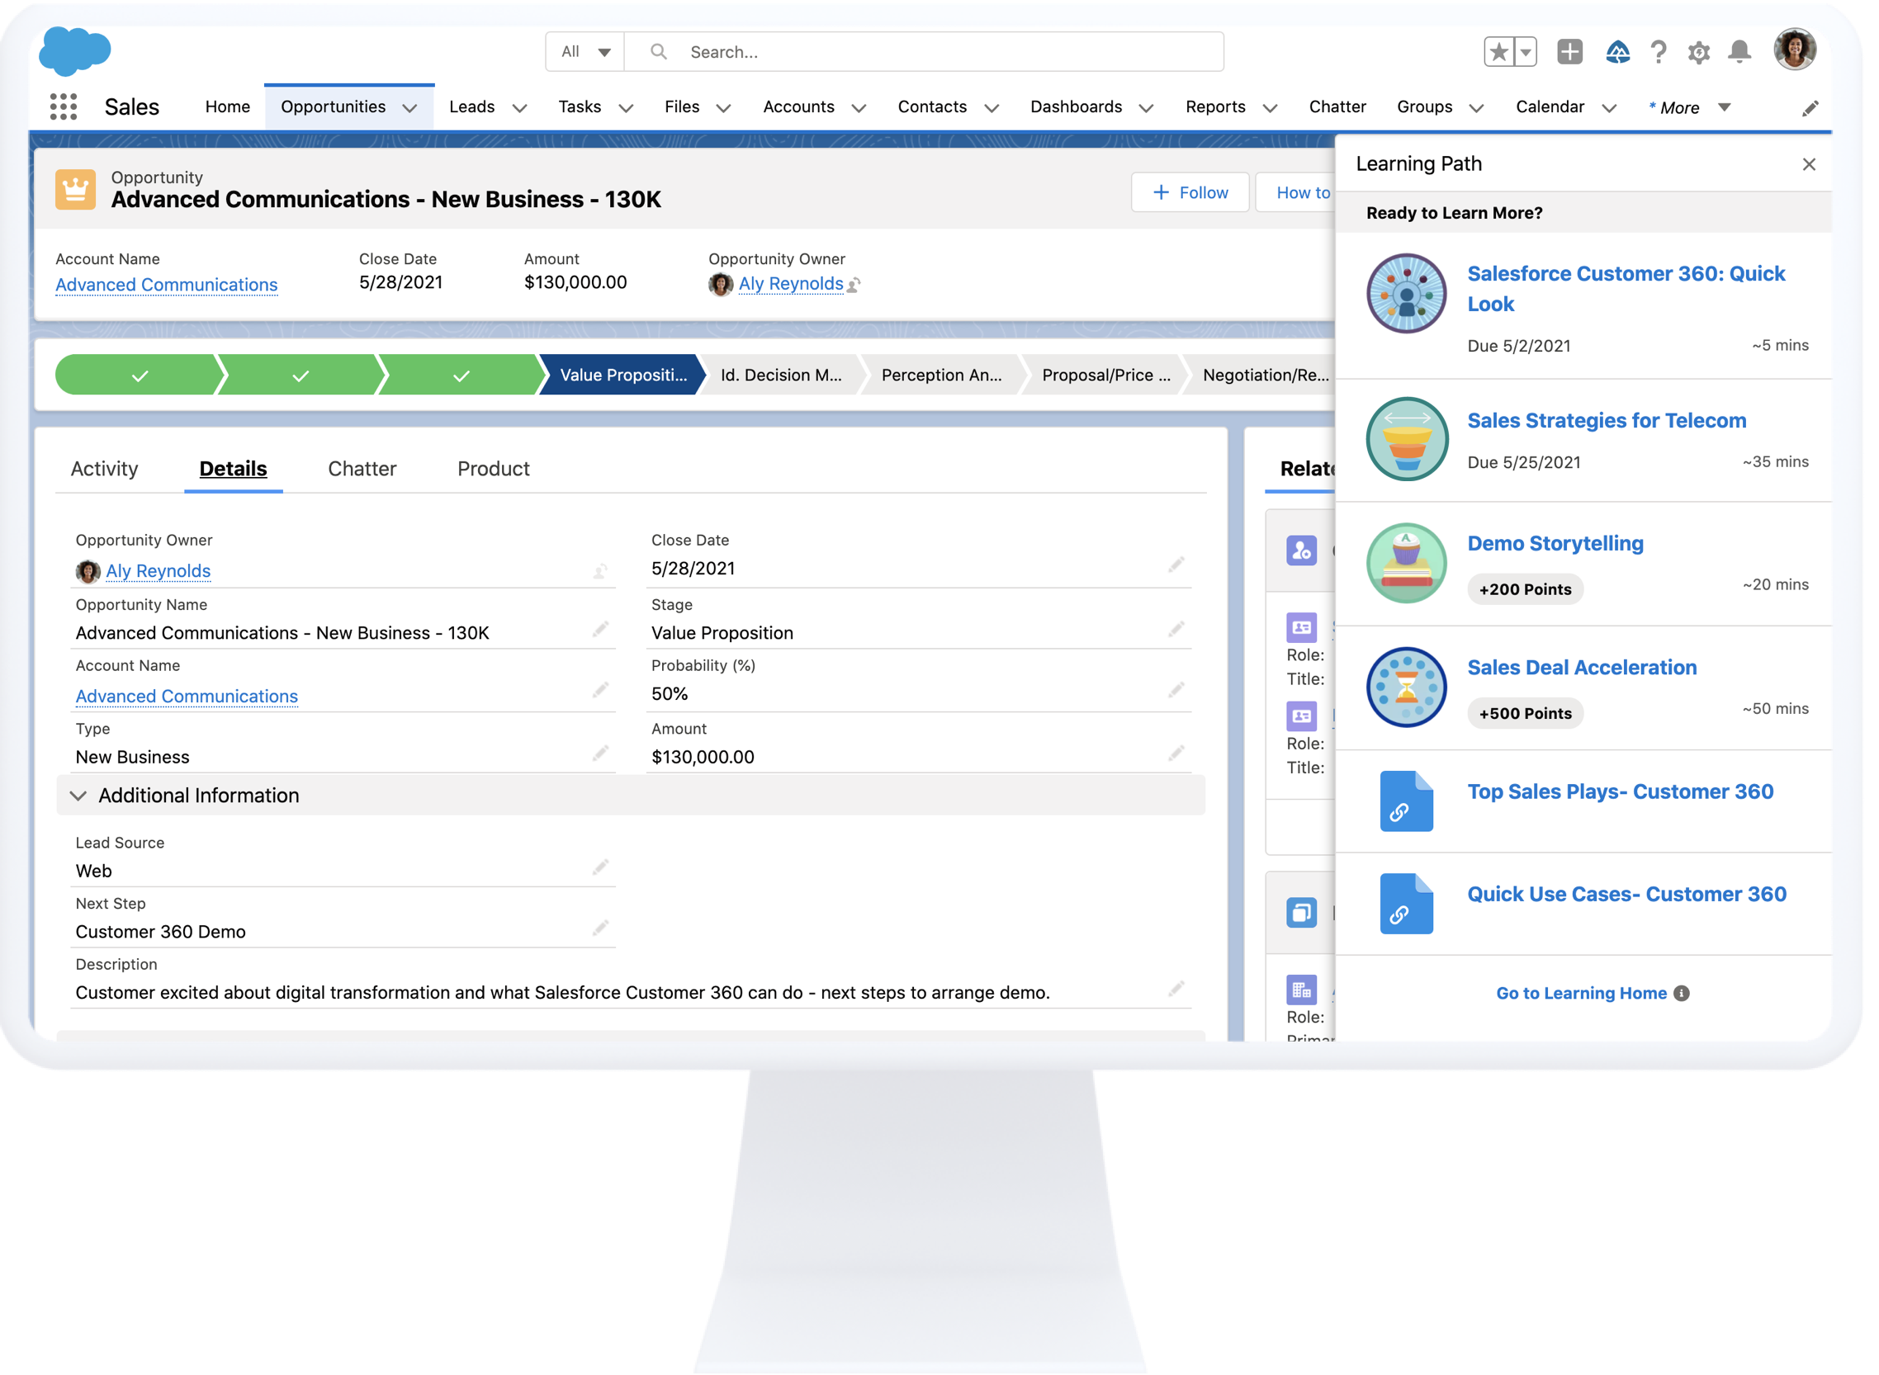Expand the Calendar tab dropdown chevron
Screen dimensions: 1879x1375
point(1608,108)
